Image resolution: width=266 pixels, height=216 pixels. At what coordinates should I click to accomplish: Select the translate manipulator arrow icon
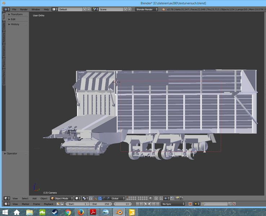click(x=100, y=198)
